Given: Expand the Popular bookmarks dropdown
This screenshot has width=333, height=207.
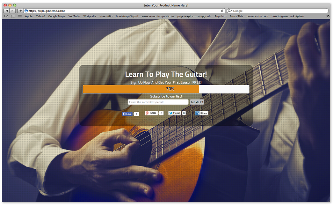Looking at the screenshot, I should (220, 16).
